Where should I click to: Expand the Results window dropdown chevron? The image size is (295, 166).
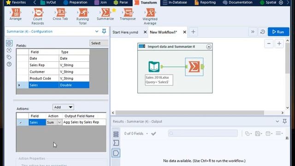[x=277, y=121]
